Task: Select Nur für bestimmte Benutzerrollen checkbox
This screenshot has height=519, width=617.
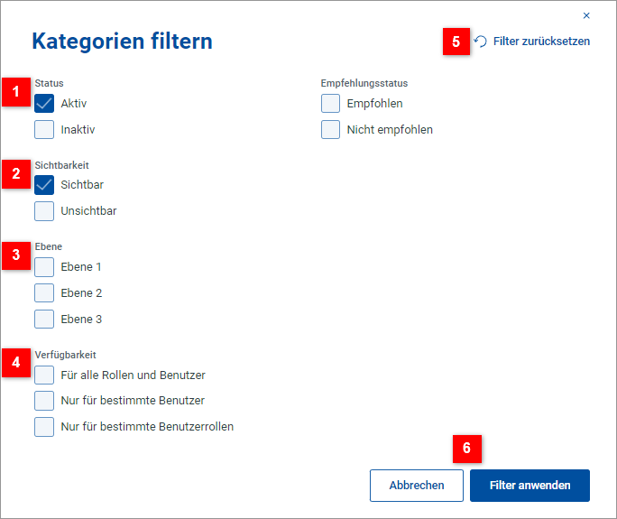Action: click(44, 427)
